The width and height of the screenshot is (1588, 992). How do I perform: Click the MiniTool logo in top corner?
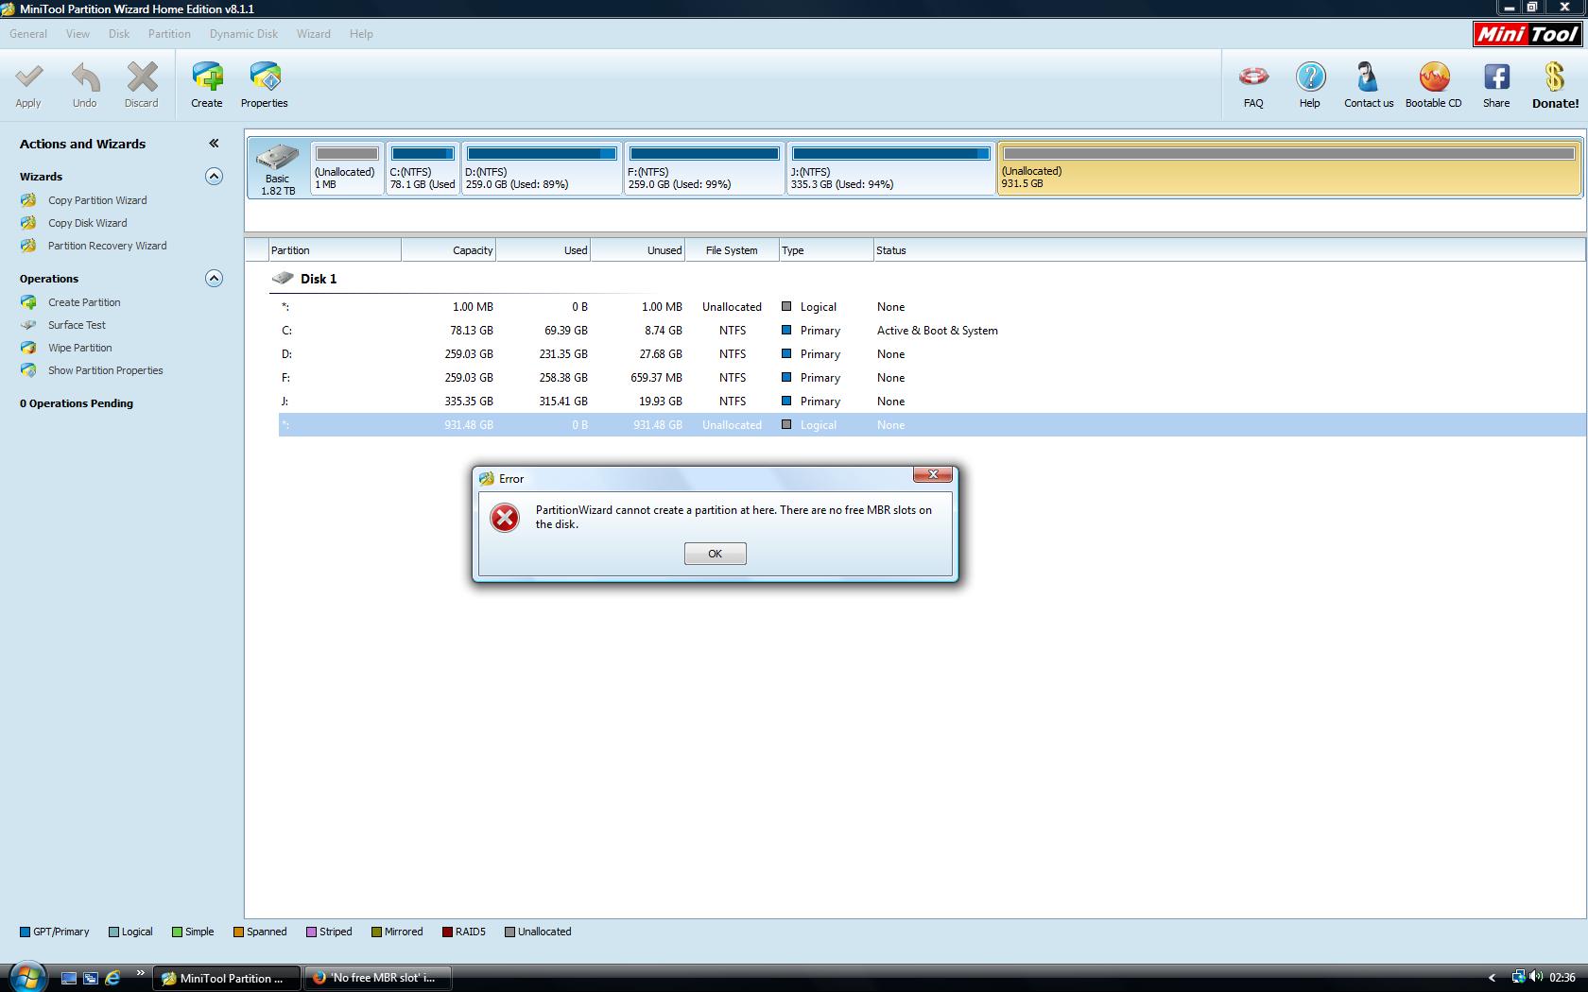[x=1528, y=34]
